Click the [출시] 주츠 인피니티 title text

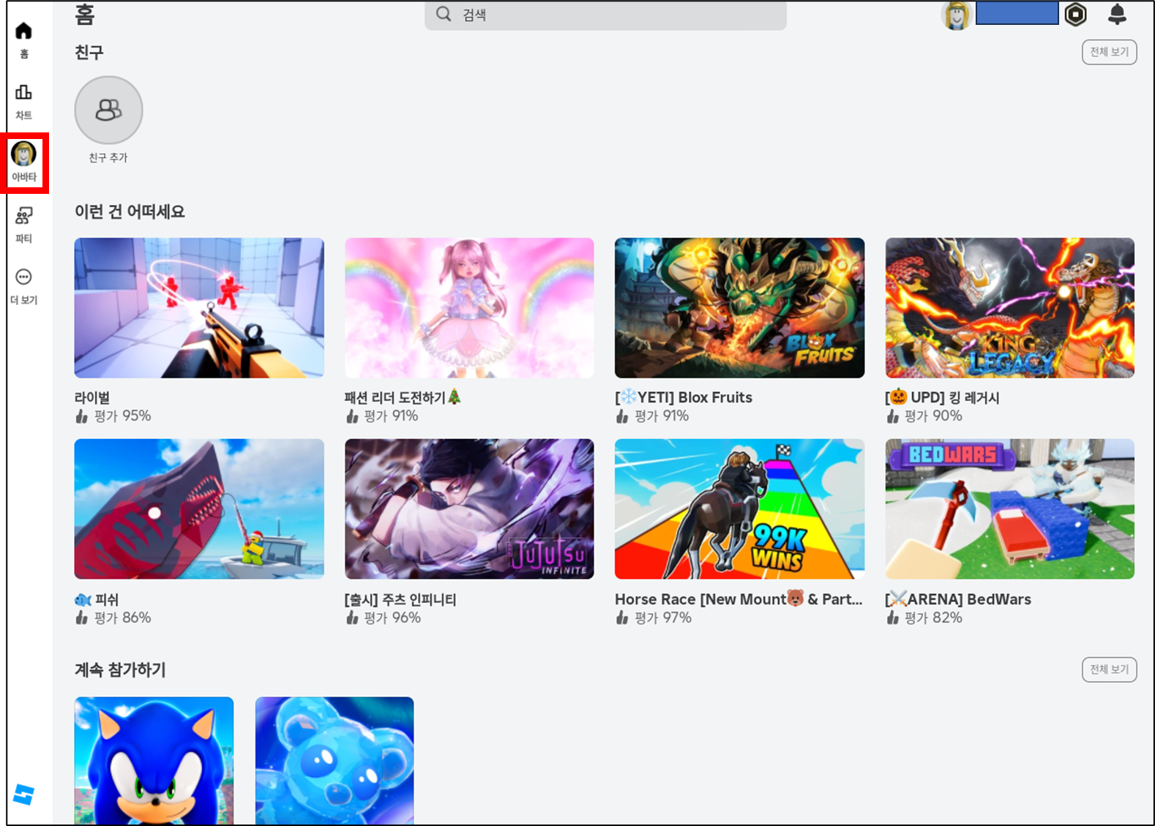pos(400,600)
